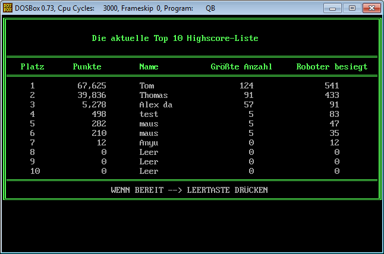Click the Größte Anzahl column header

click(241, 66)
